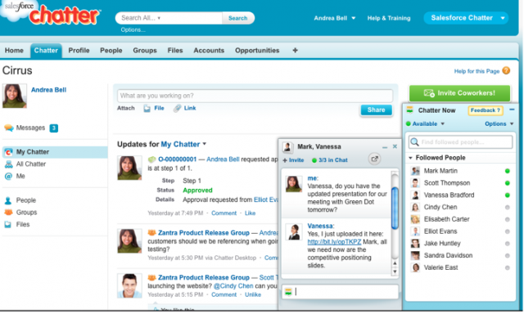This screenshot has height=314, width=524.
Task: Attach a Link using the paperclip icon
Action: (x=177, y=108)
